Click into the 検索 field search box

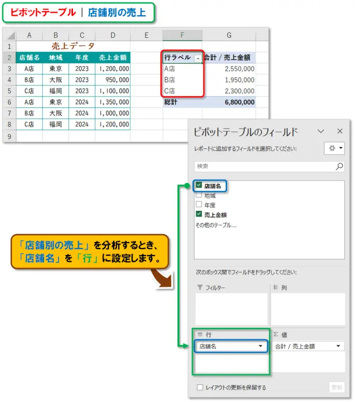click(269, 166)
